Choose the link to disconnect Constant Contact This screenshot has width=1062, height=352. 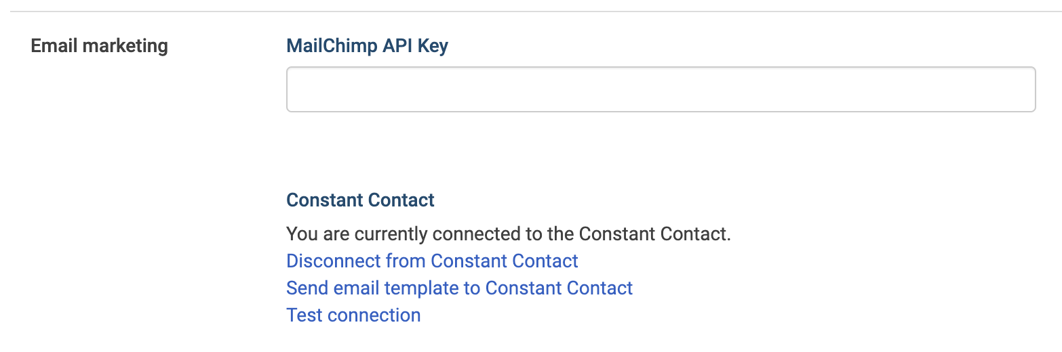click(432, 261)
